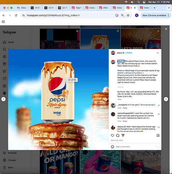Image resolution: width=172 pixels, height=174 pixels.
Task: Open the flamingo float Pepsi post thumbnail
Action: [100, 162]
